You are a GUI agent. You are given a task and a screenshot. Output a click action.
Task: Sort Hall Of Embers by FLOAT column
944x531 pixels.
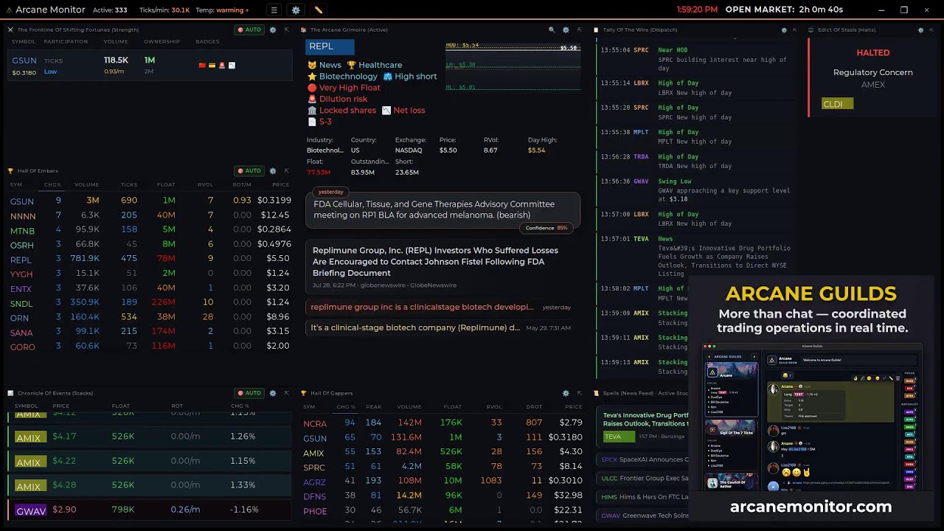(x=166, y=184)
